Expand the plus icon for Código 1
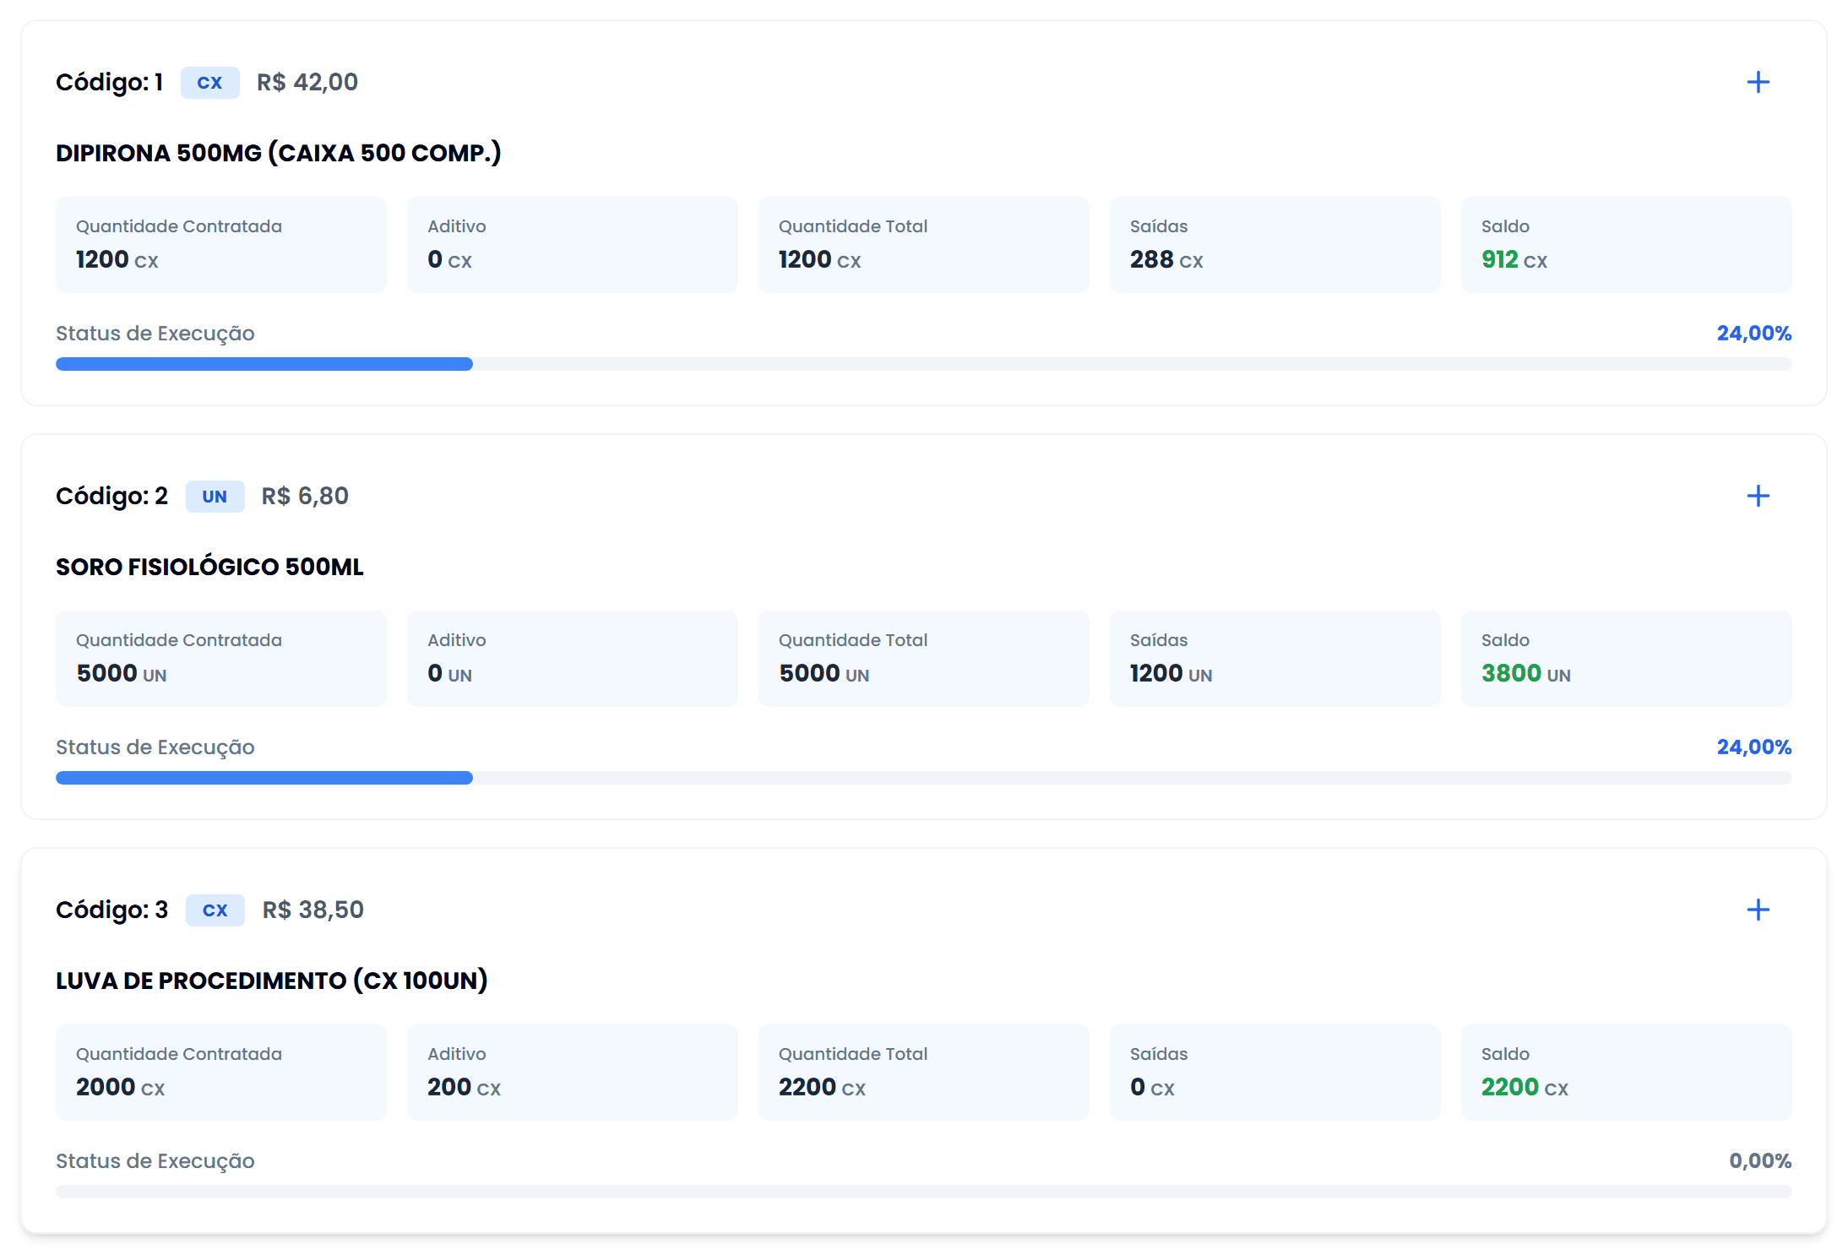This screenshot has height=1255, width=1848. coord(1758,82)
